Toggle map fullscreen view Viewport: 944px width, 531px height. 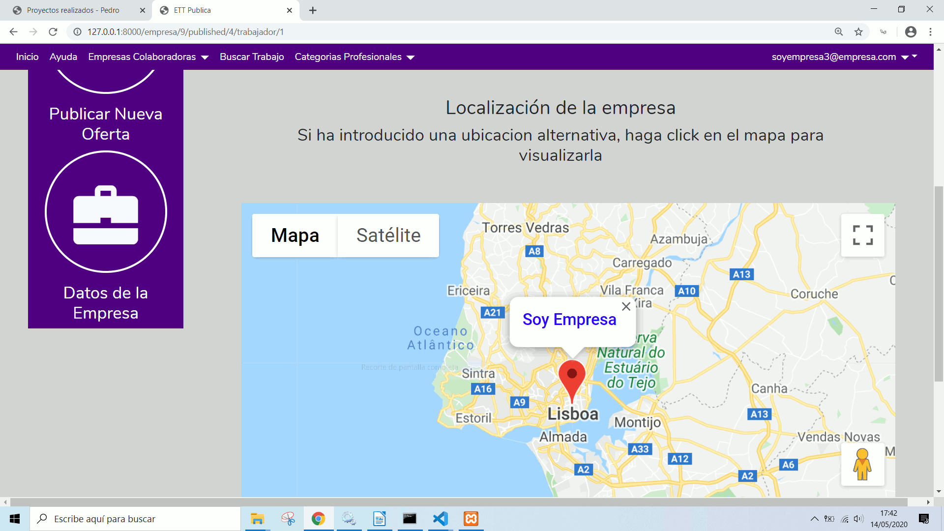click(x=862, y=235)
